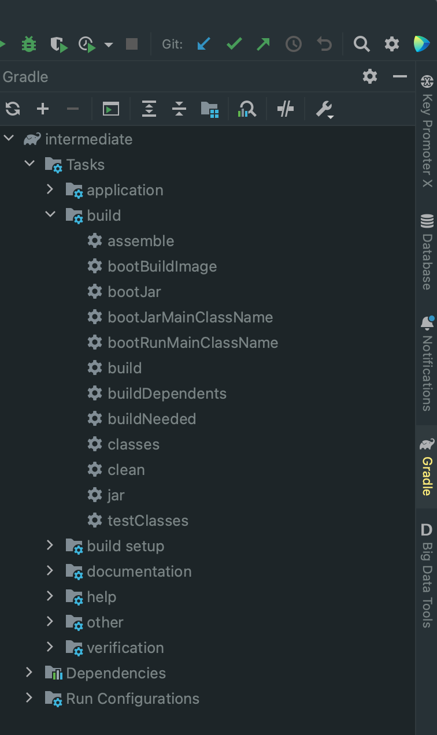The image size is (437, 735).
Task: Open IDE settings gear in top toolbar
Action: coord(392,44)
